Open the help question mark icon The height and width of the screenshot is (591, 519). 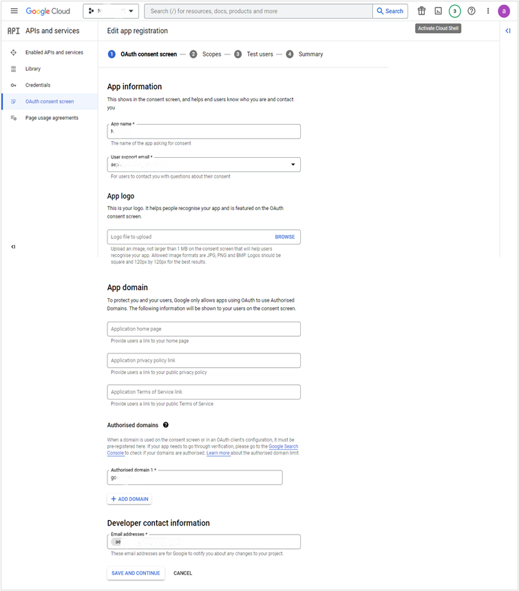(472, 11)
